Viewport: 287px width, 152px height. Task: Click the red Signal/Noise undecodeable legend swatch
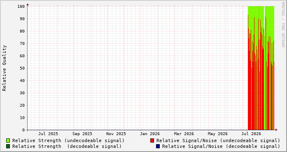coord(152,140)
